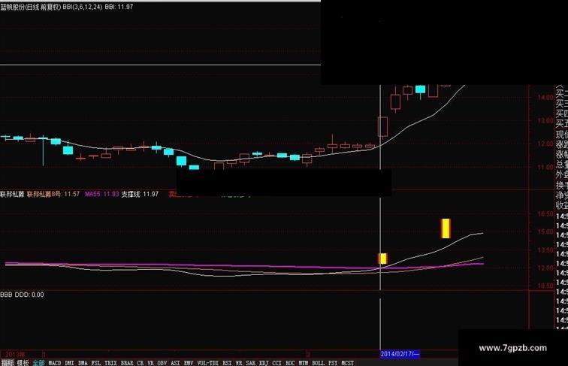Apply the MACD indicator
This screenshot has height=366, width=568.
click(55, 363)
